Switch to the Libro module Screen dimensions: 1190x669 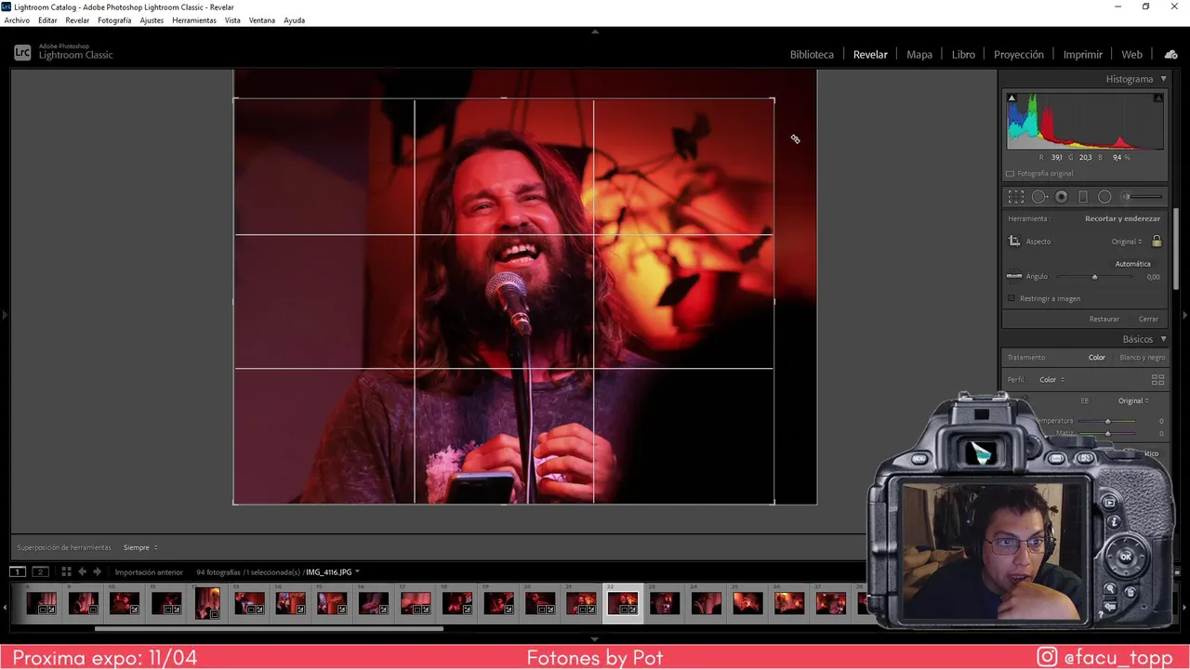click(x=963, y=55)
